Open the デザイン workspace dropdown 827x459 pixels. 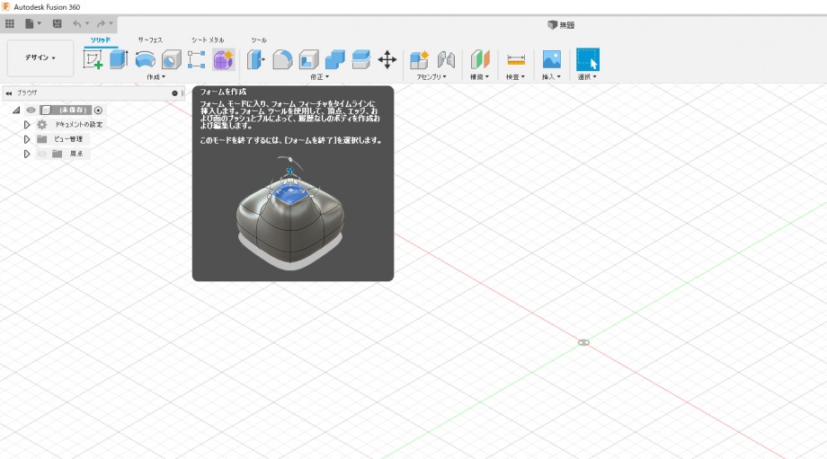[x=40, y=58]
